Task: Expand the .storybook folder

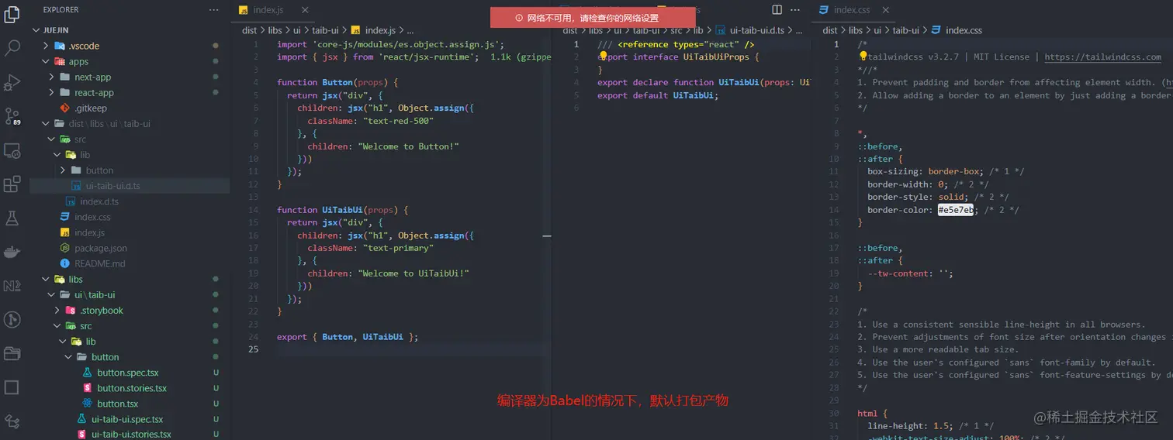Action: click(x=57, y=310)
